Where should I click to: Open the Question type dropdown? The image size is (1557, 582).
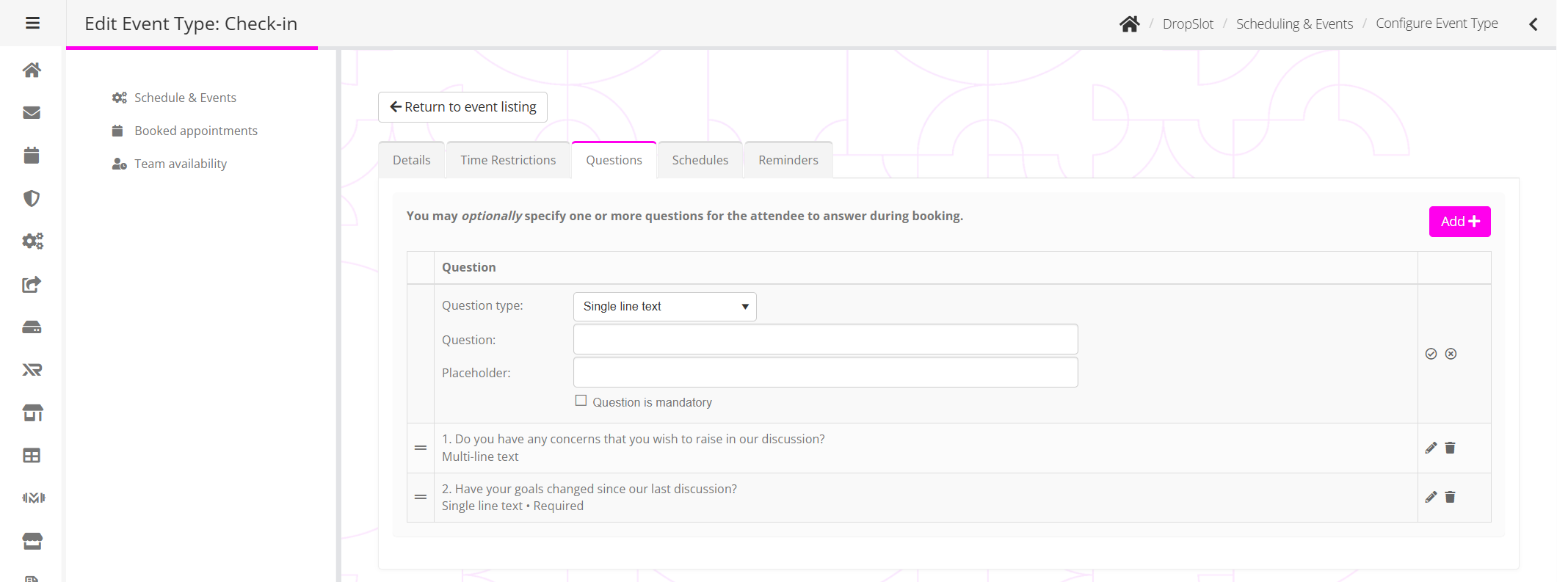click(664, 307)
